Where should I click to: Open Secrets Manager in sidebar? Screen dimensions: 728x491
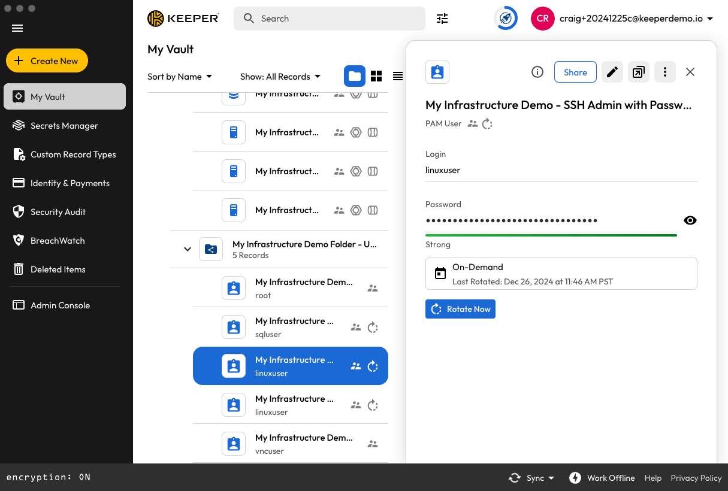[x=64, y=126]
